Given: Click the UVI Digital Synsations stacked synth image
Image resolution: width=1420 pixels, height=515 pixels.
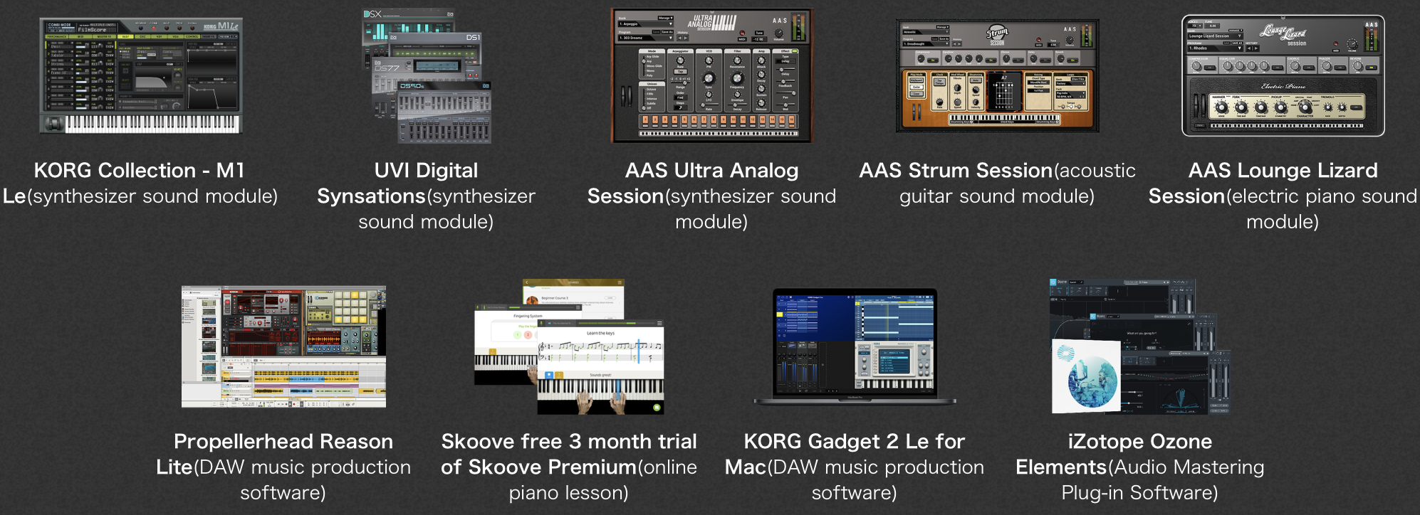Looking at the screenshot, I should coord(426,76).
